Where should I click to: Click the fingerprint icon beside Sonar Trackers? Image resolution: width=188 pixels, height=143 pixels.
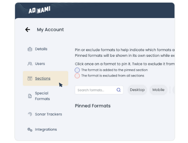30,114
